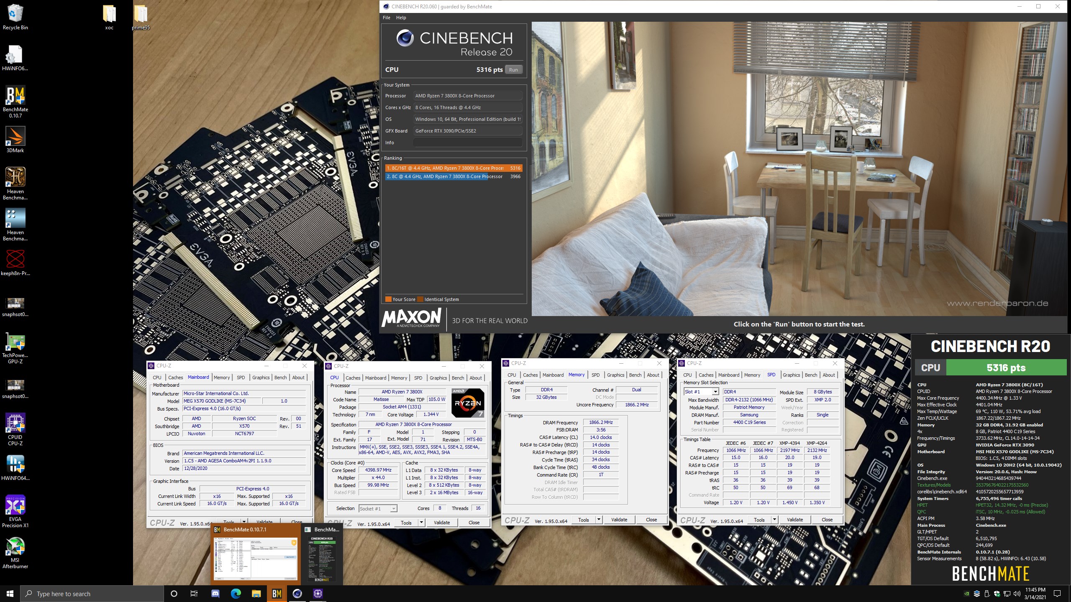Open Task View from the taskbar
The image size is (1071, 602).
(194, 594)
